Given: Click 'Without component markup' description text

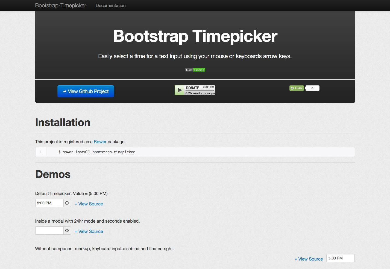Looking at the screenshot, I should click(x=104, y=249).
